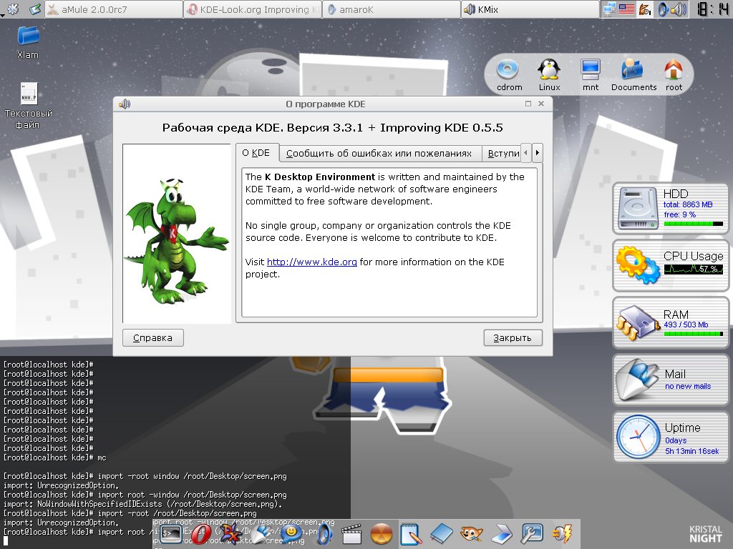Maximize the О программе KDE dialog
This screenshot has height=549, width=733.
click(528, 104)
